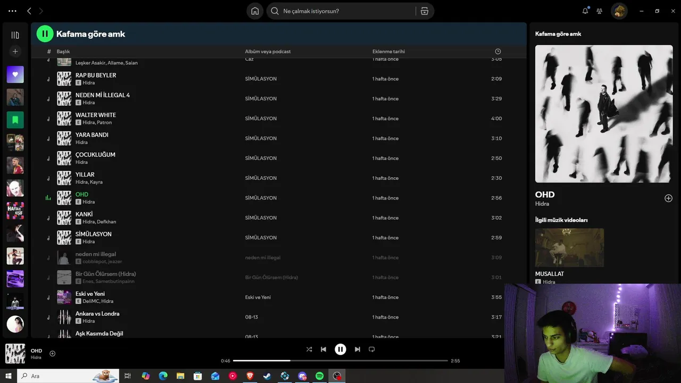Skip to next track in the player bar
The height and width of the screenshot is (383, 681).
[x=358, y=349]
